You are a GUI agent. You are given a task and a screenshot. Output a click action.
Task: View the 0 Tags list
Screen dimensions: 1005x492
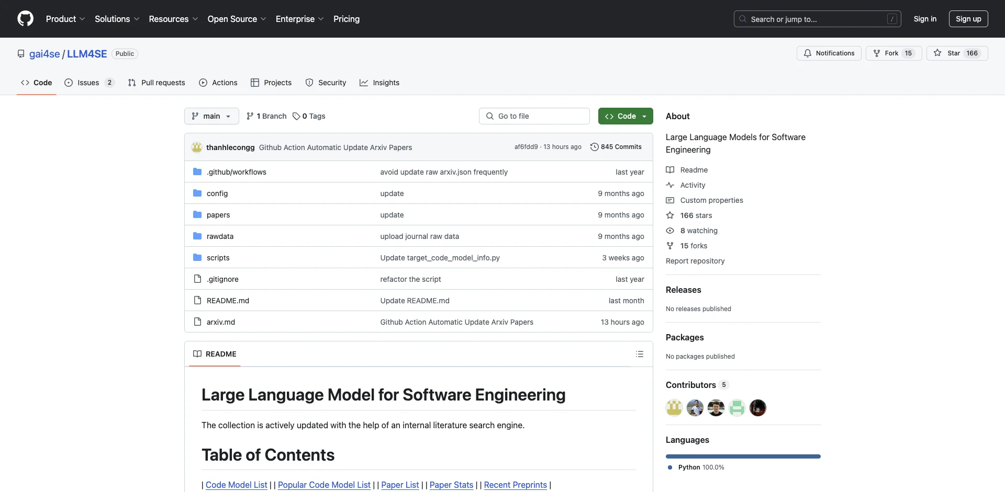tap(309, 116)
